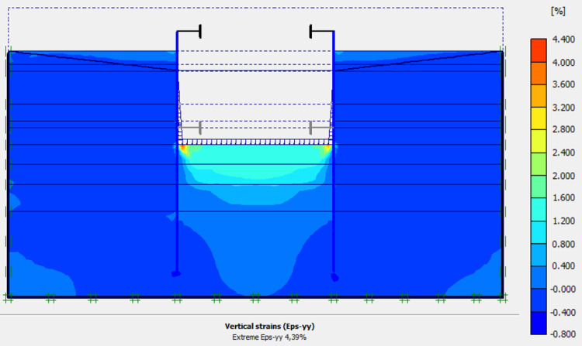Click the legend value 4.400
Image resolution: width=582 pixels, height=346 pixels.
click(563, 39)
